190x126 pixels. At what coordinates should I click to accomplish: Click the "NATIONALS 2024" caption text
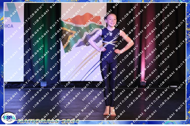pos(48,121)
